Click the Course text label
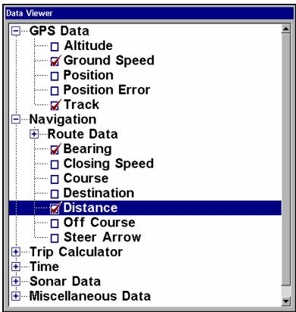The image size is (296, 312). (x=86, y=179)
